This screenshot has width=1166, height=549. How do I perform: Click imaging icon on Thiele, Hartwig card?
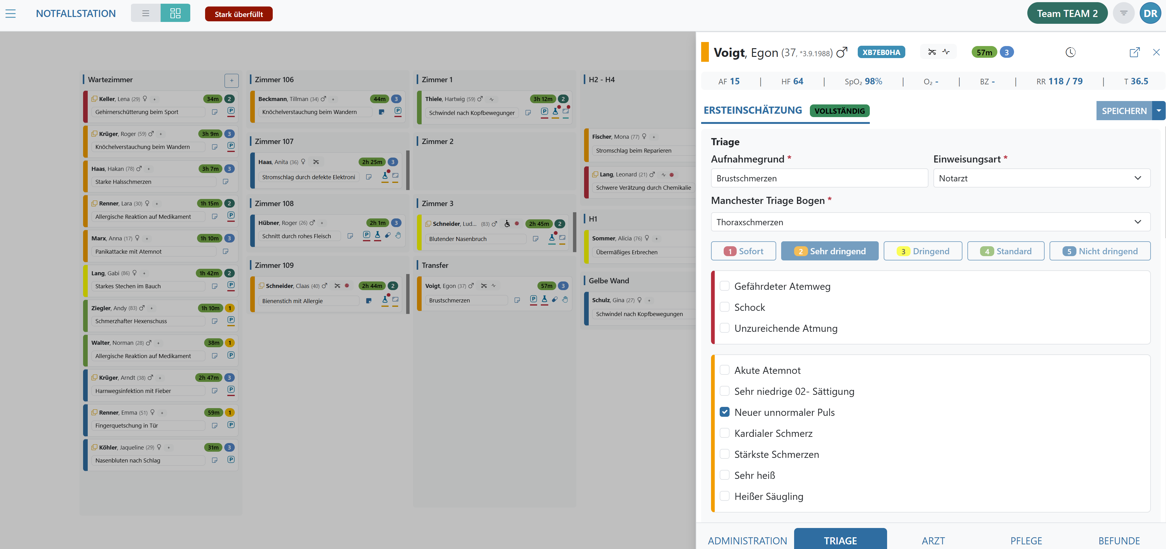pyautogui.click(x=565, y=111)
